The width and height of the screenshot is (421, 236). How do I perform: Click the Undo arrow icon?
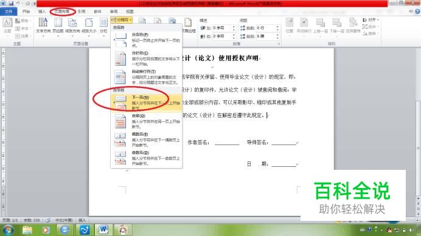(x=18, y=4)
